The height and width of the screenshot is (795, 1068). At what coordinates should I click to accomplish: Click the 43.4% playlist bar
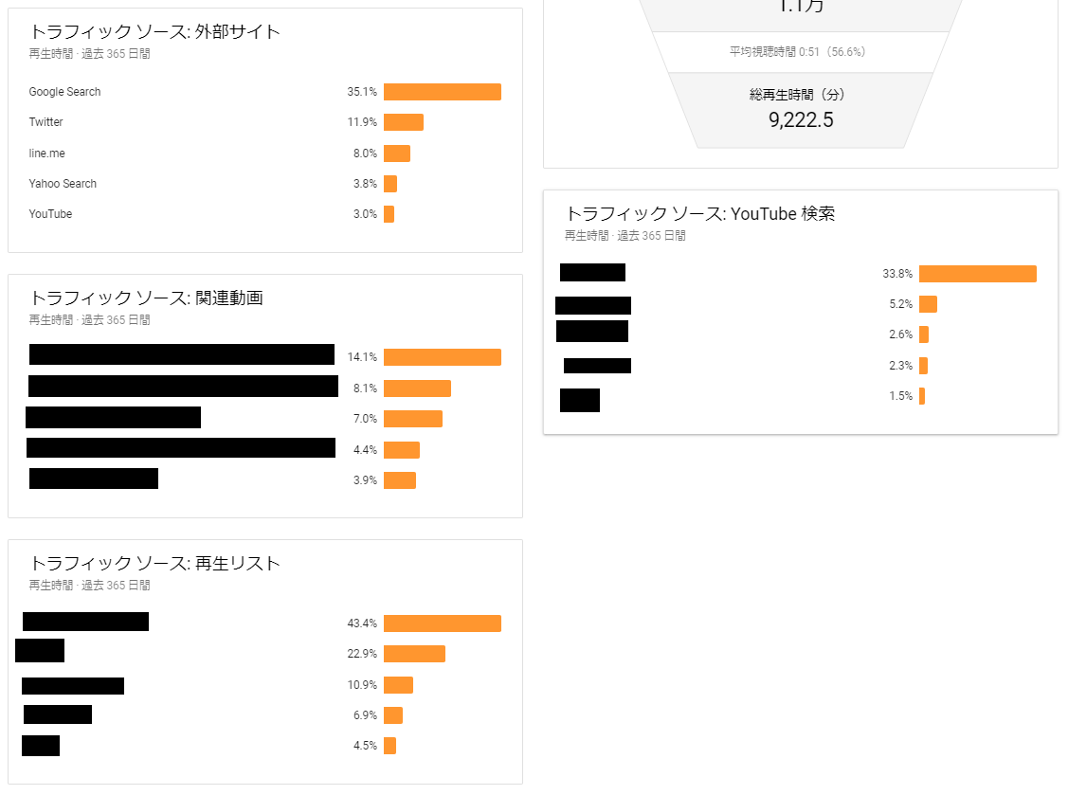442,623
